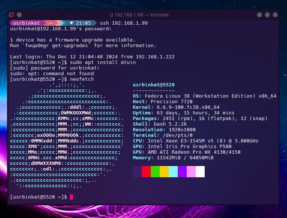Screen dimensions: 287x218
Task: Click the Memory '11542MiB / 64050MiB' line
Action: click(173, 158)
